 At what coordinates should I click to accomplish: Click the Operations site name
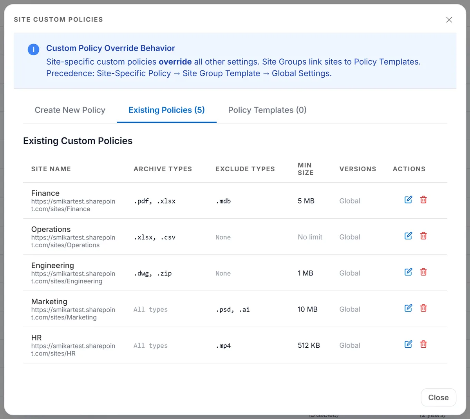click(x=51, y=229)
